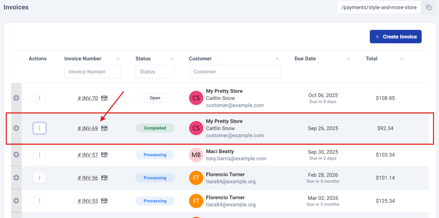Click the Processing badge for INV-57

click(155, 155)
